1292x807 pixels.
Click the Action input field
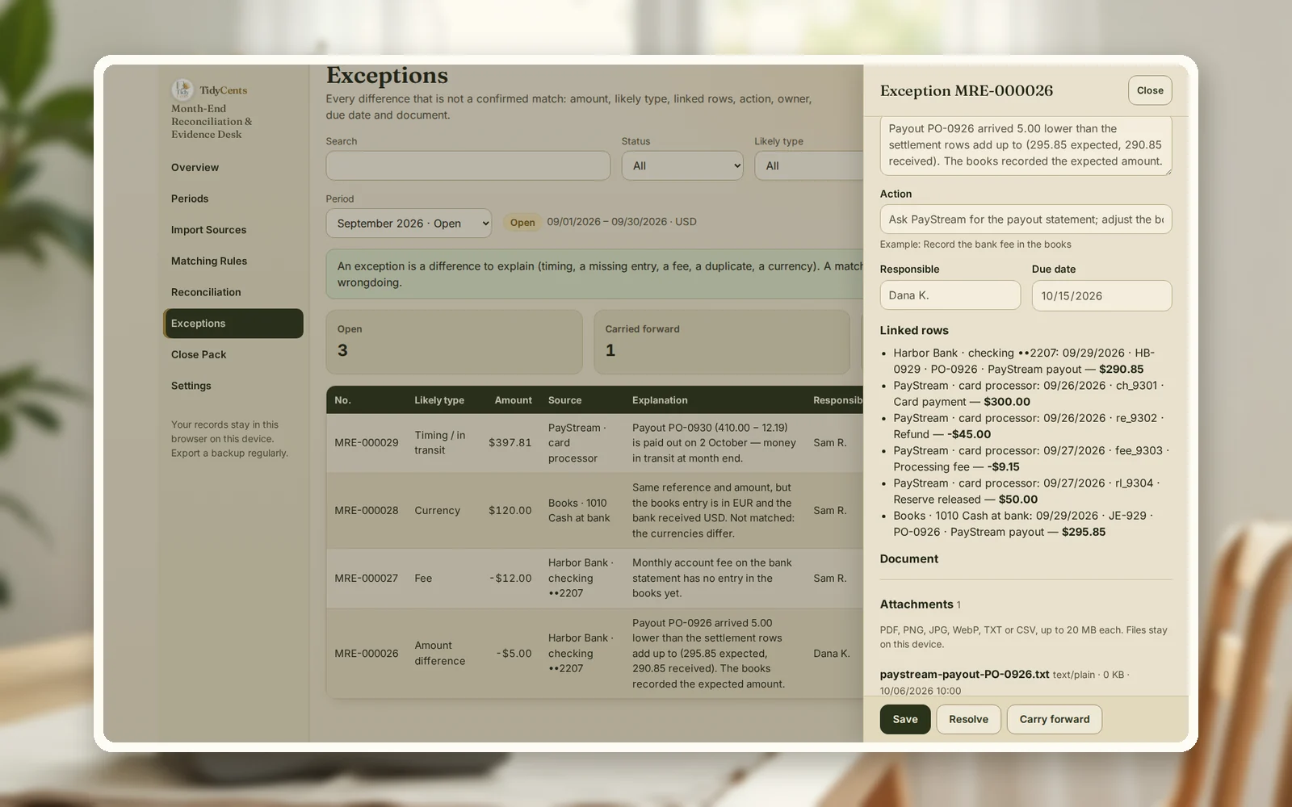click(x=1026, y=220)
